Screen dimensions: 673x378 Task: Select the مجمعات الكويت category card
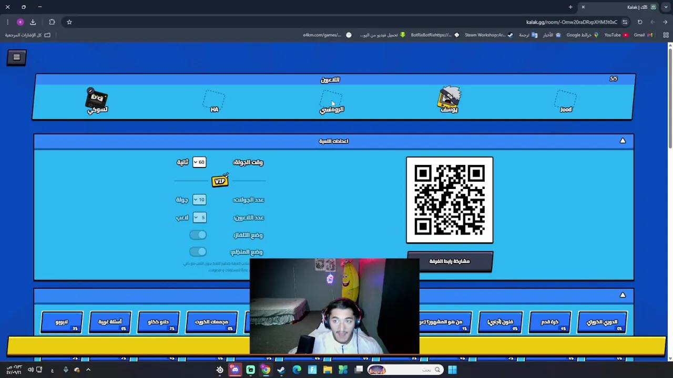212,322
